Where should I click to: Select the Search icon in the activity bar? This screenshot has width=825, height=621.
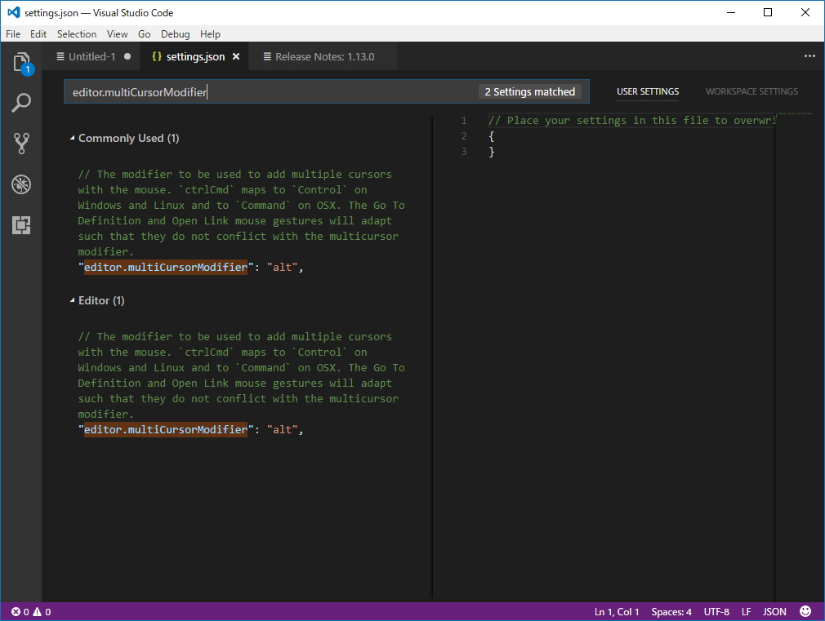(x=21, y=103)
